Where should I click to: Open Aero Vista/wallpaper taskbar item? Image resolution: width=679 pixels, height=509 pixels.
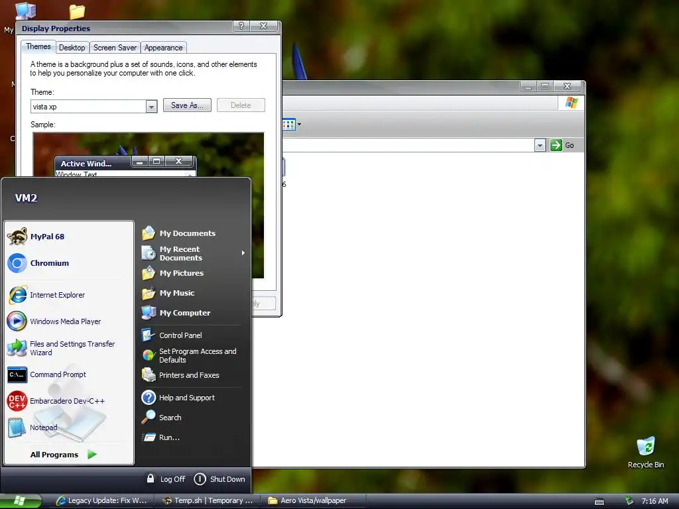pyautogui.click(x=313, y=501)
